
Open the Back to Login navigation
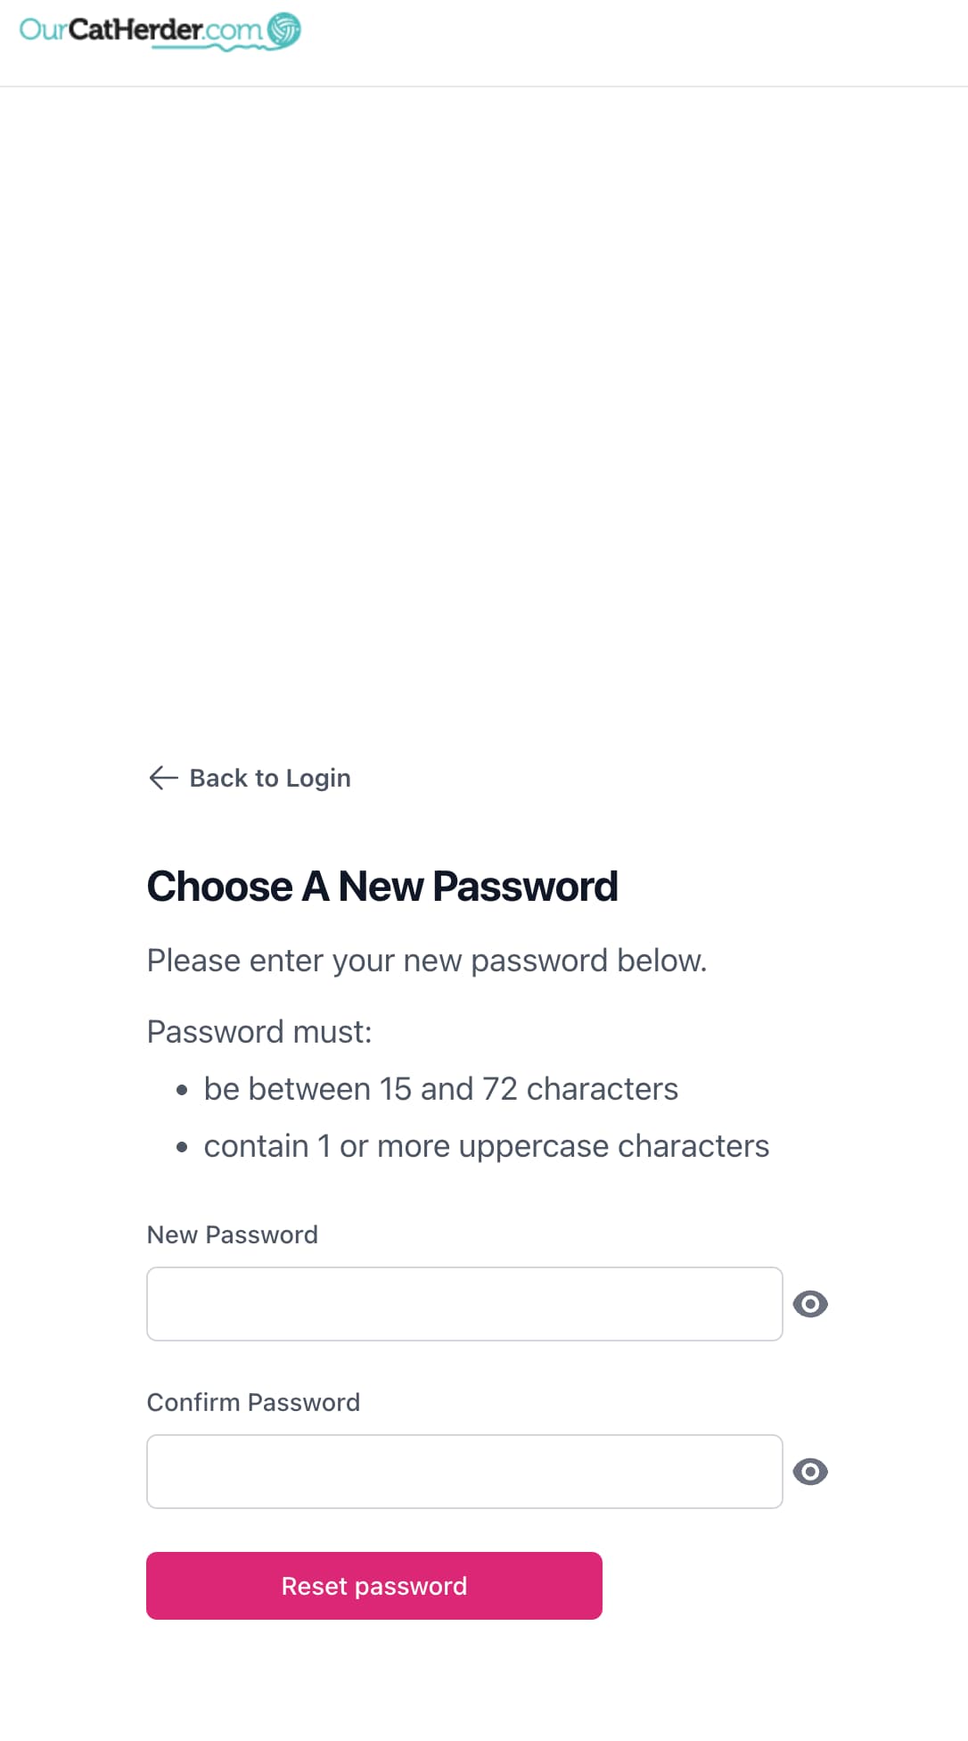tap(268, 778)
